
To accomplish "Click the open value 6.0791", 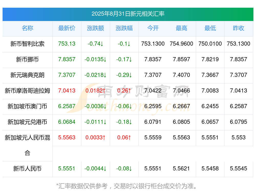I will 153,122.
